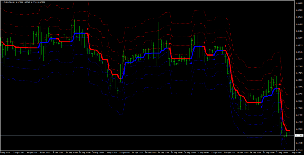The height and width of the screenshot is (155, 304).
Task: Click the red signal dot above 16 Sep 07:00
Action: pos(226,46)
